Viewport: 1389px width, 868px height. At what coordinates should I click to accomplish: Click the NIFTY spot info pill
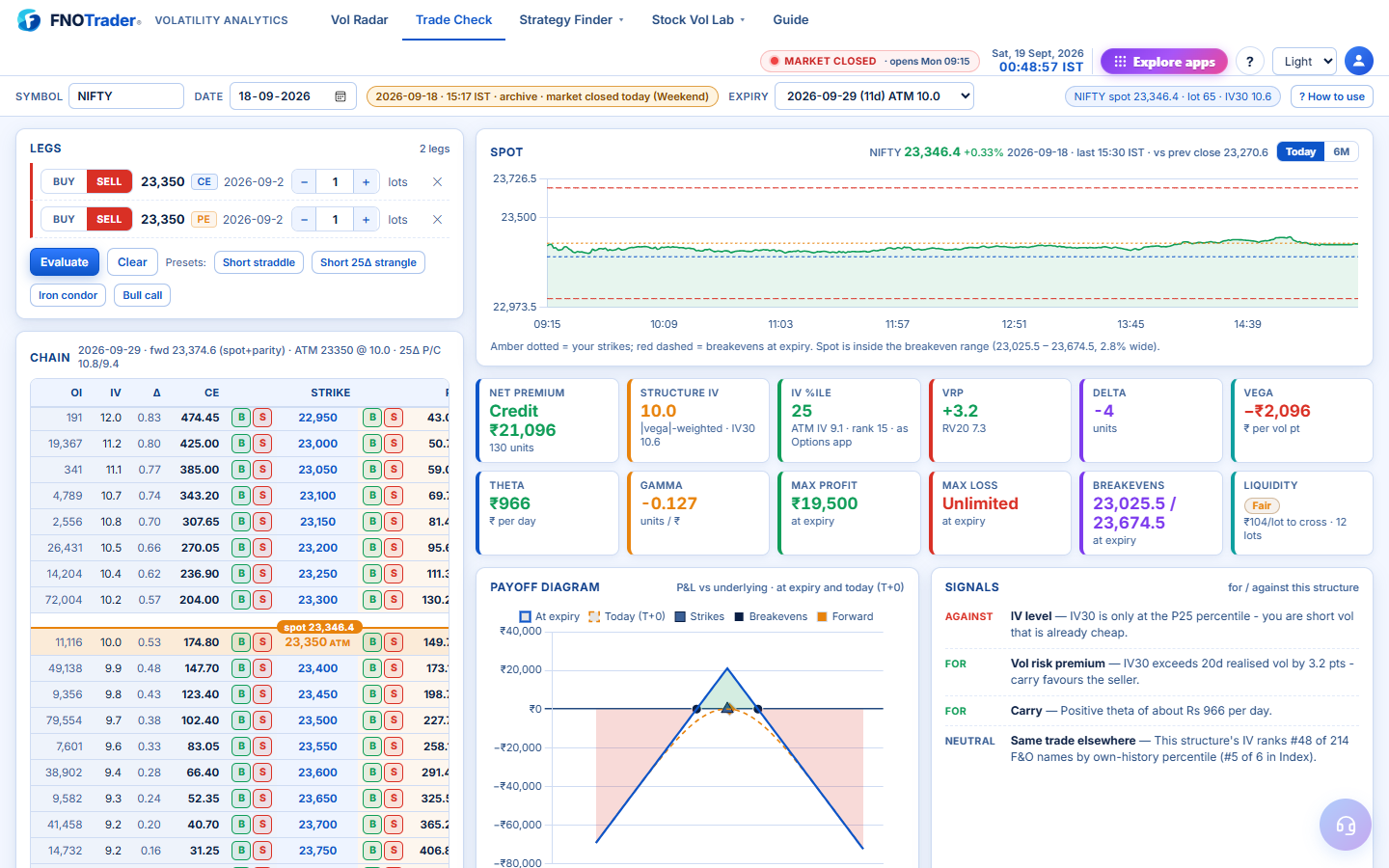coord(1173,96)
